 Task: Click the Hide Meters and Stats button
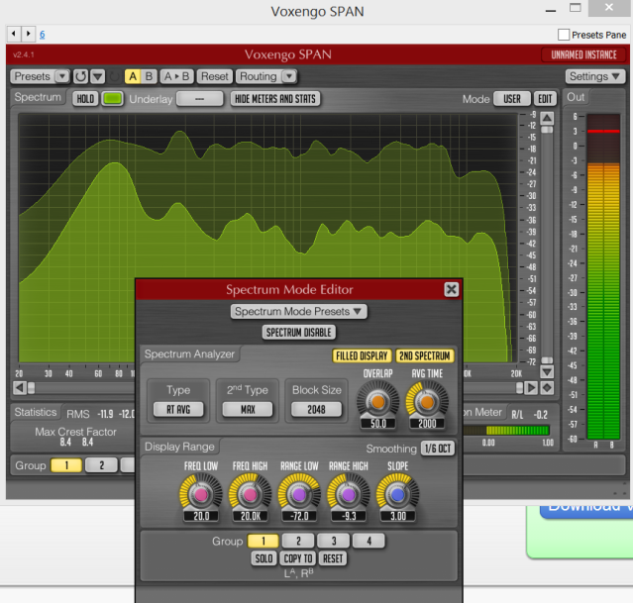click(x=275, y=99)
